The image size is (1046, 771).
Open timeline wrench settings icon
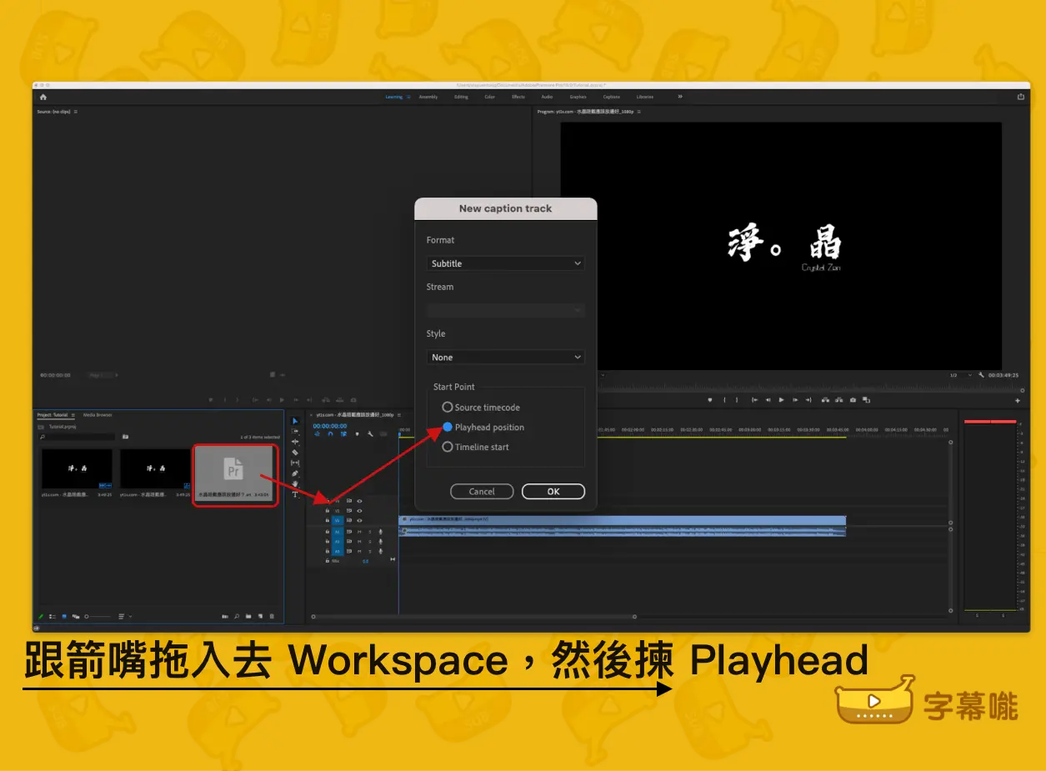pos(370,433)
